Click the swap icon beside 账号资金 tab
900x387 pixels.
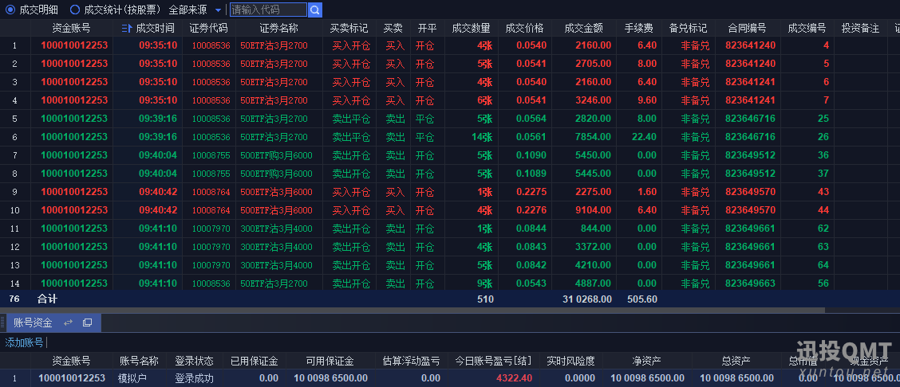tap(69, 322)
